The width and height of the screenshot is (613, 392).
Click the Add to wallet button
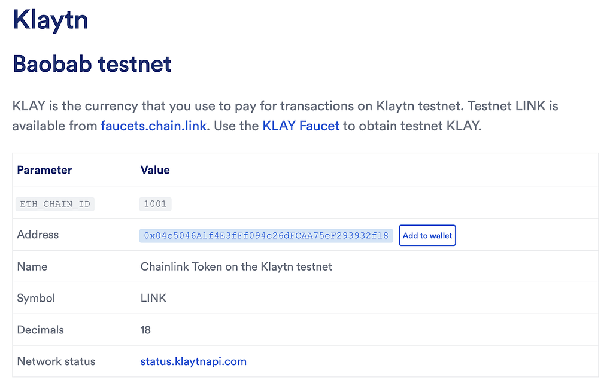tap(427, 235)
